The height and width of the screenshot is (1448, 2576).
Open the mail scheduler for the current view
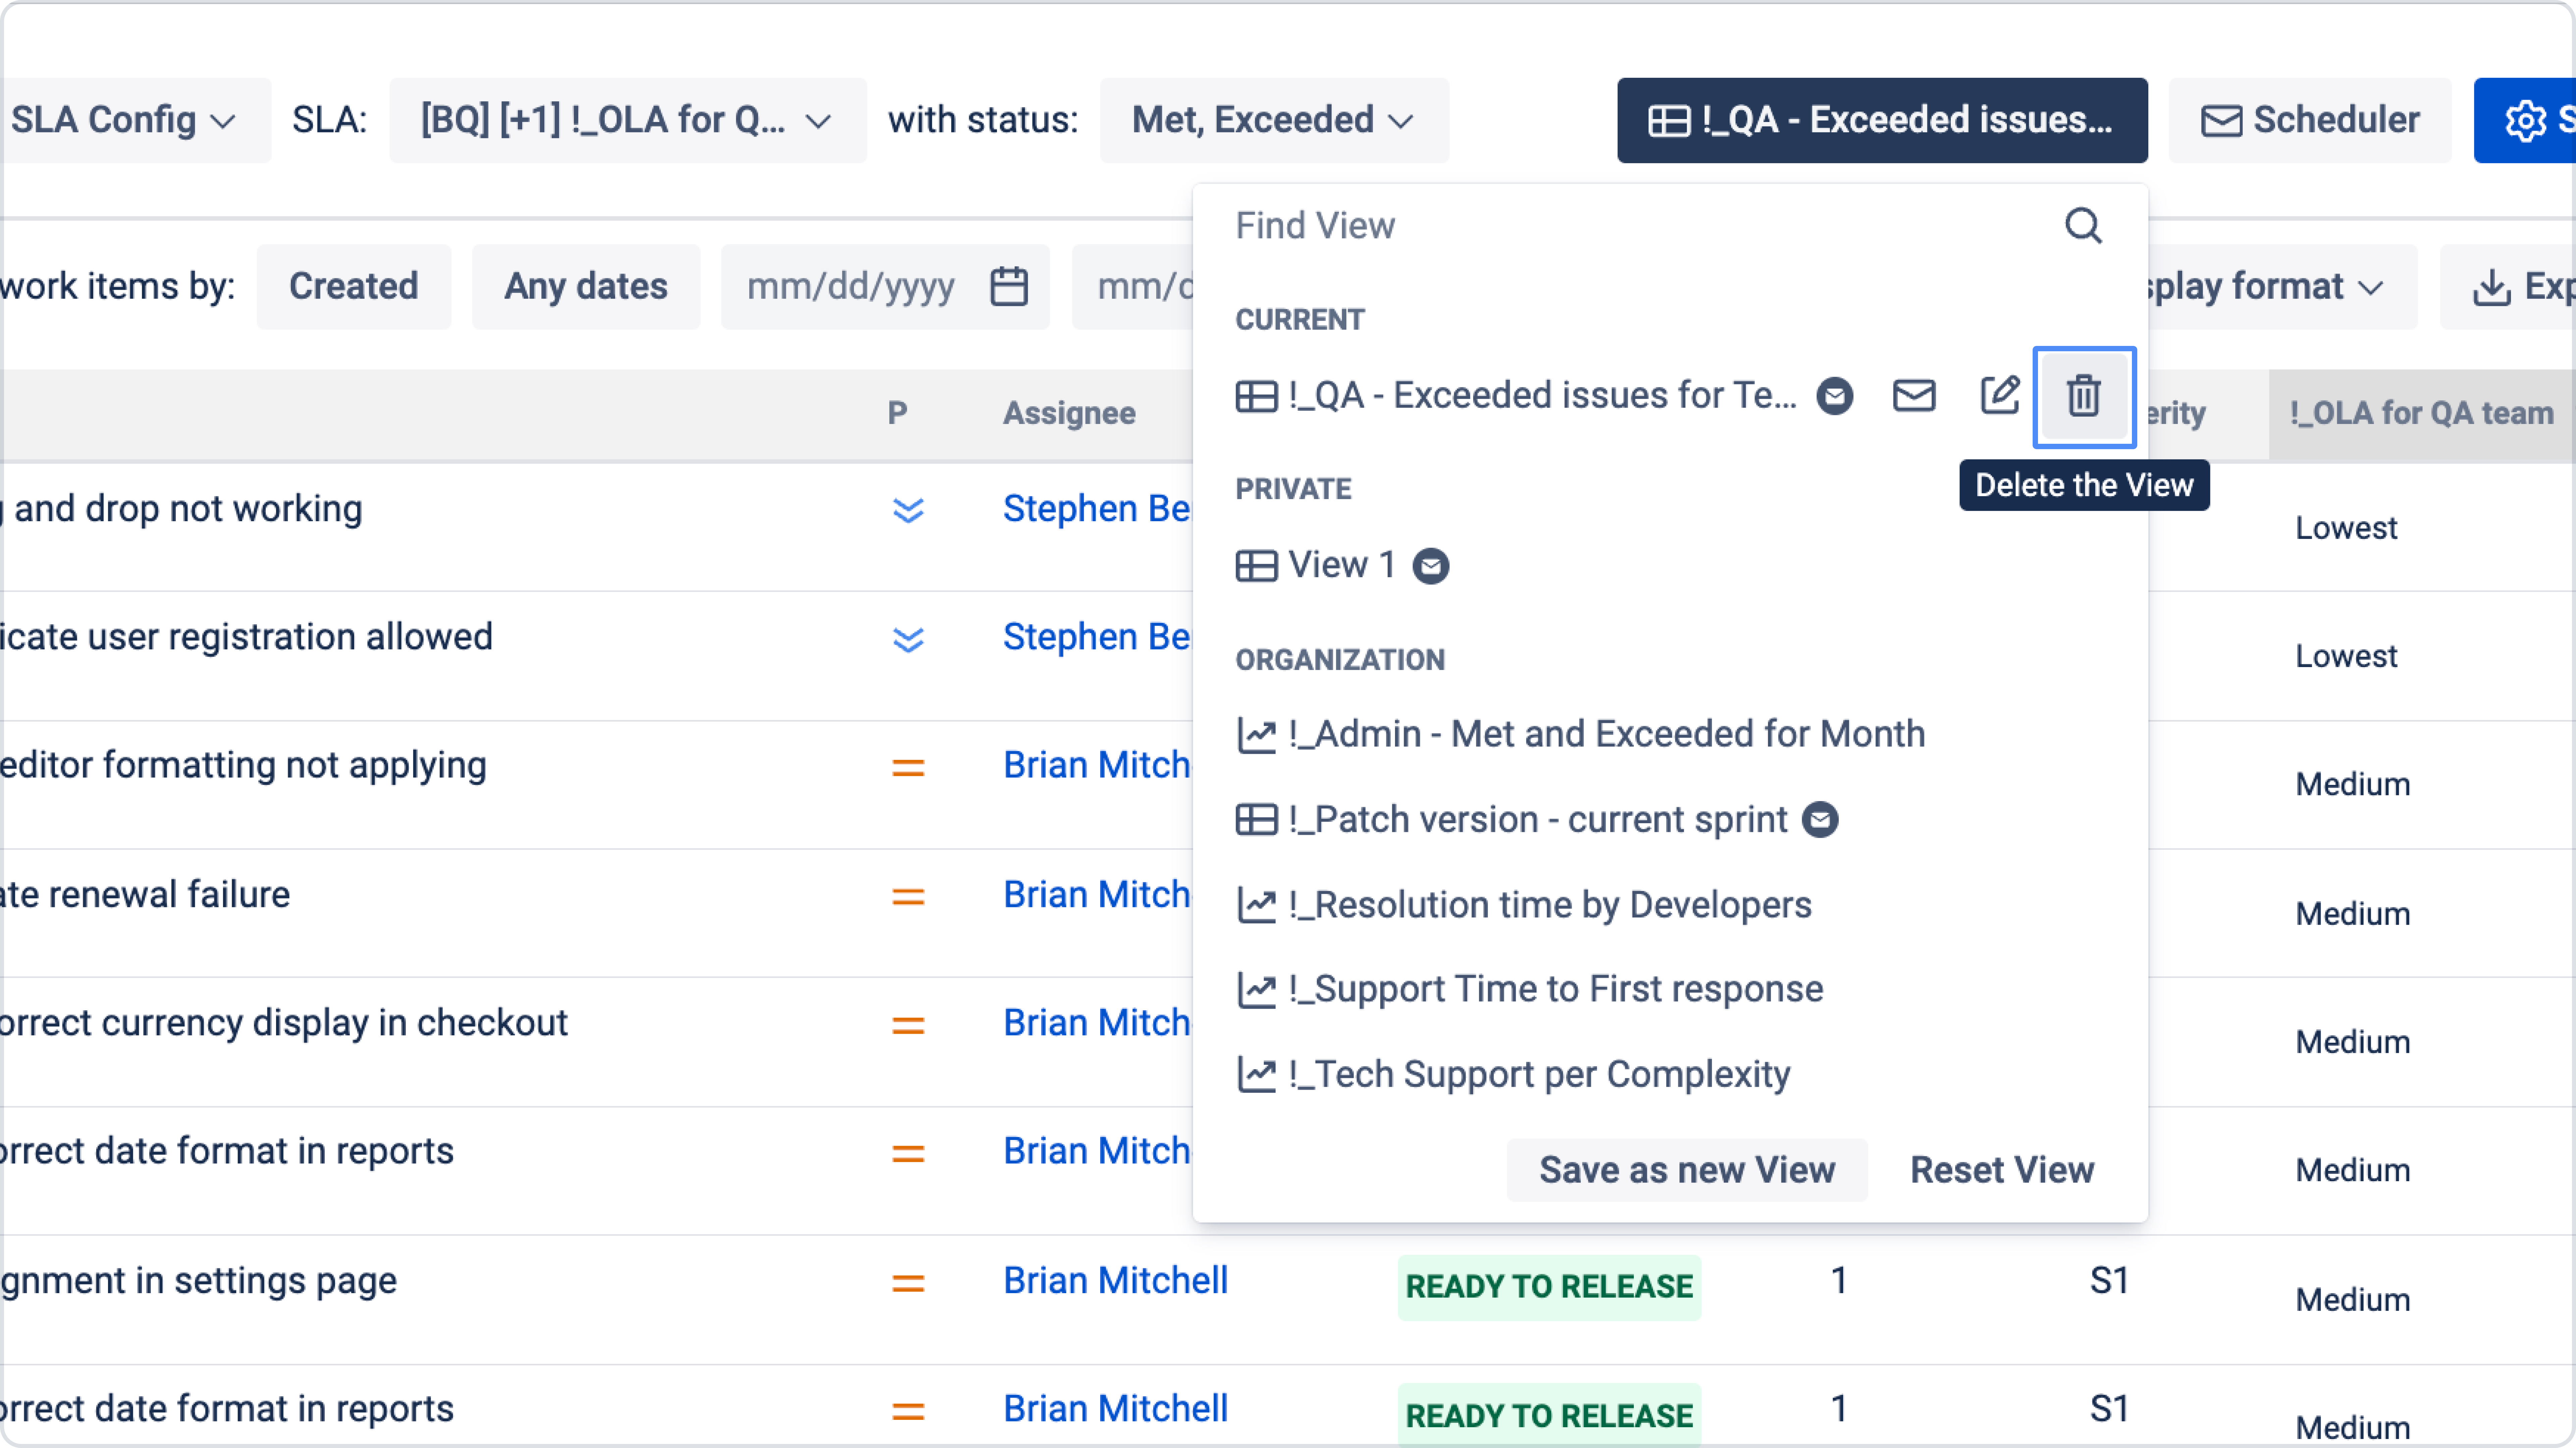[x=1914, y=396]
